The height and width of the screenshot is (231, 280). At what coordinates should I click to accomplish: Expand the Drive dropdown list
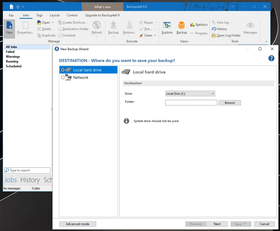click(212, 94)
